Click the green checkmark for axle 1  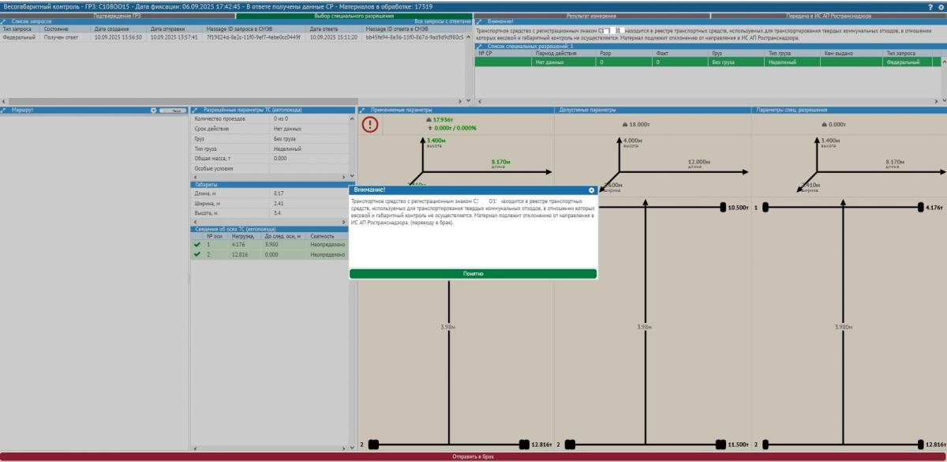point(197,245)
